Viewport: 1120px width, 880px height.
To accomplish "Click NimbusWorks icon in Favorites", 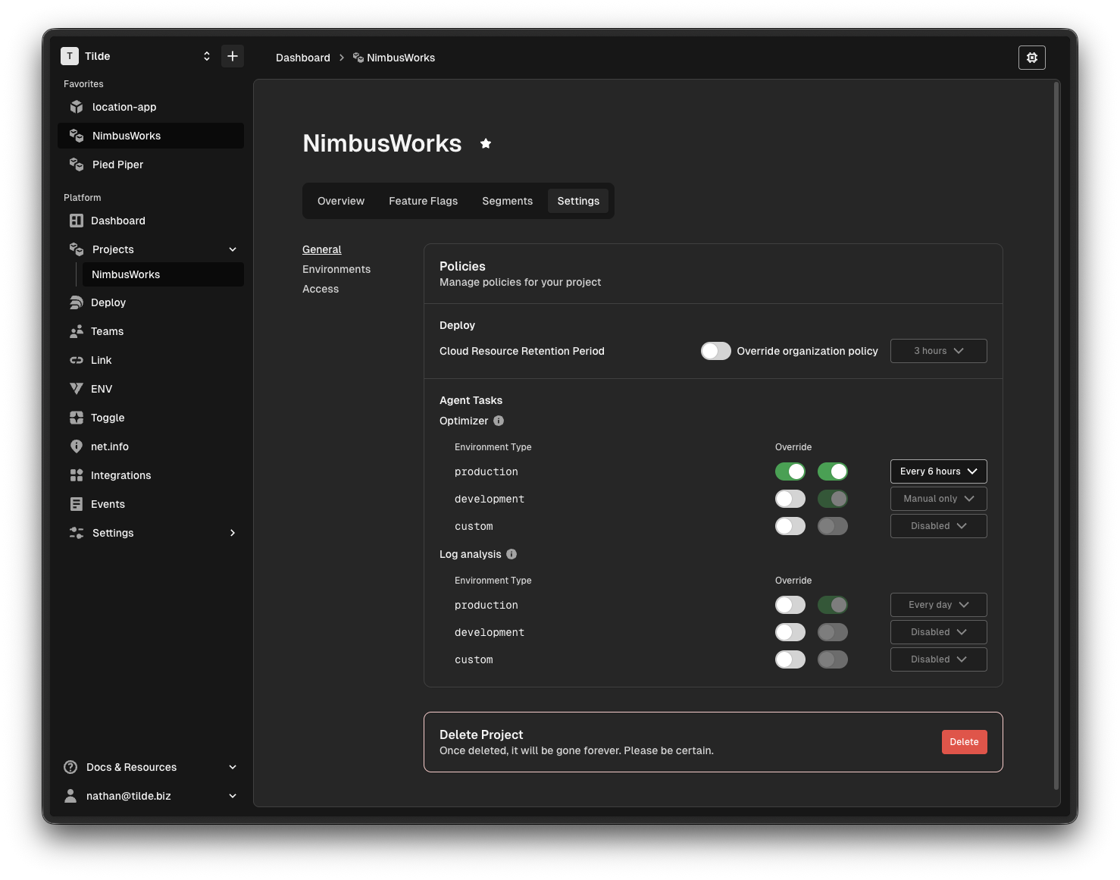I will tap(77, 136).
